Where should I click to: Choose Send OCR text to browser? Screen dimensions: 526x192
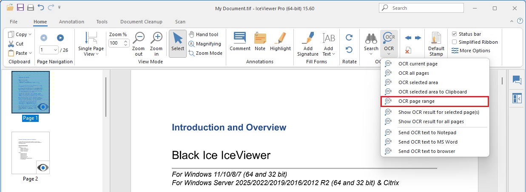(435, 151)
